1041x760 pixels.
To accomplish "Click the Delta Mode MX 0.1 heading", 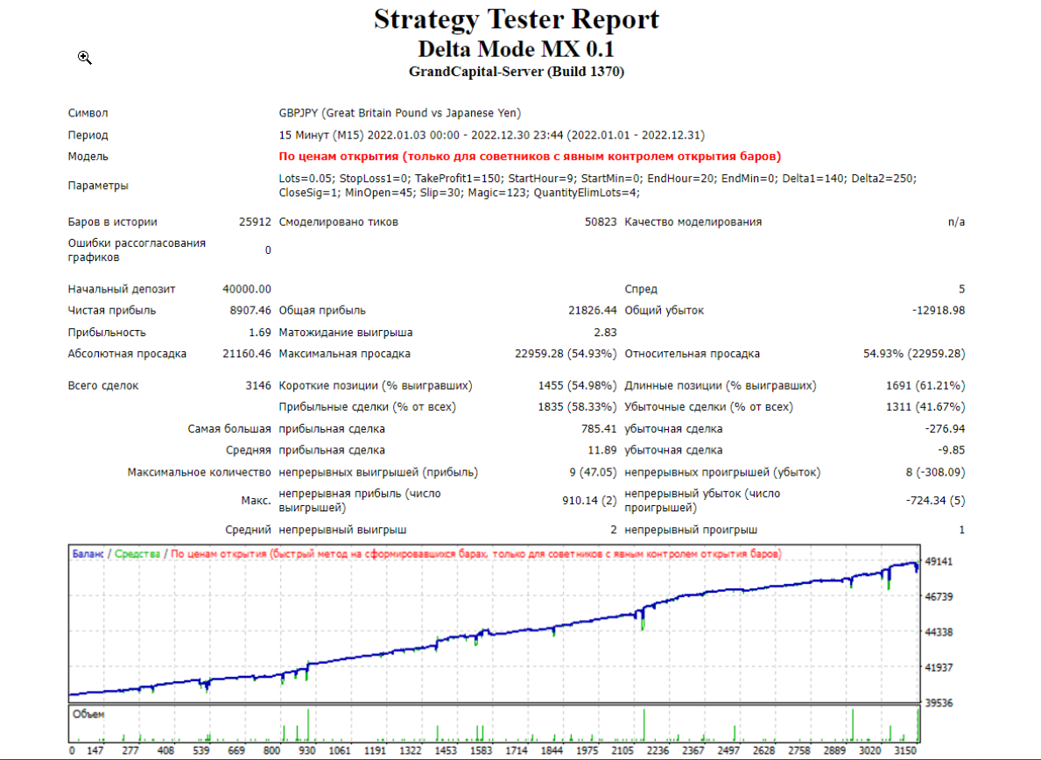I will point(516,49).
